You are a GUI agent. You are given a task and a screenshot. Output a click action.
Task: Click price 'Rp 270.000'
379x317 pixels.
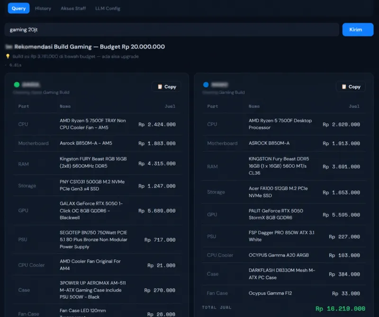(160, 290)
